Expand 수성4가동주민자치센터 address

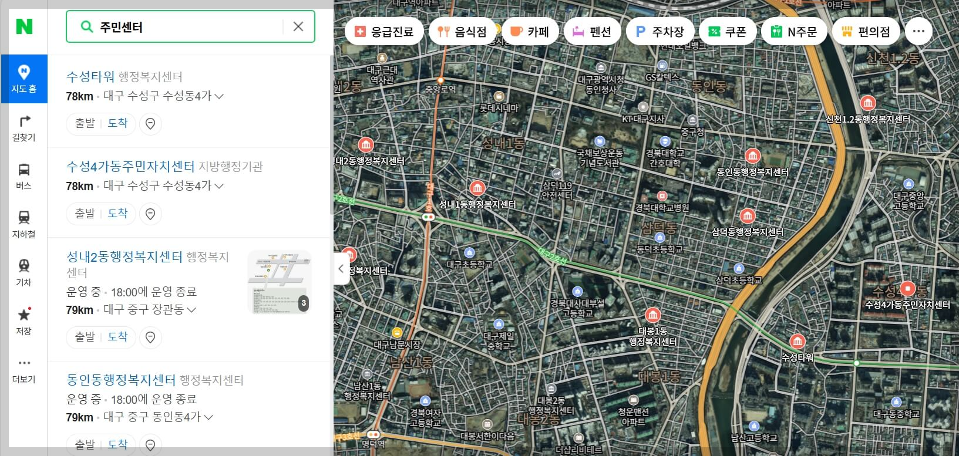220,186
